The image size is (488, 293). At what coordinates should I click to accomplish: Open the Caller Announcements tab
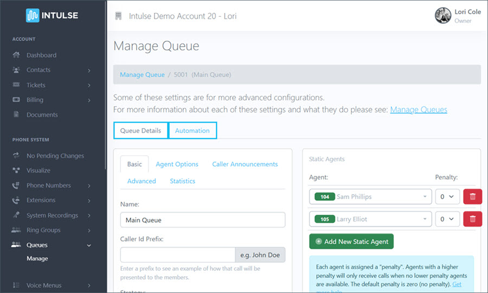(245, 164)
